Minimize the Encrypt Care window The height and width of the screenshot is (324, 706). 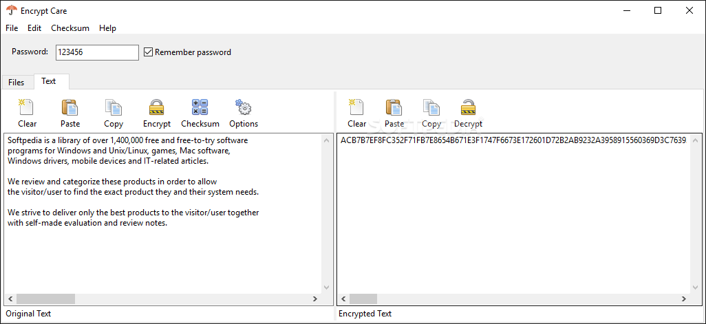626,10
